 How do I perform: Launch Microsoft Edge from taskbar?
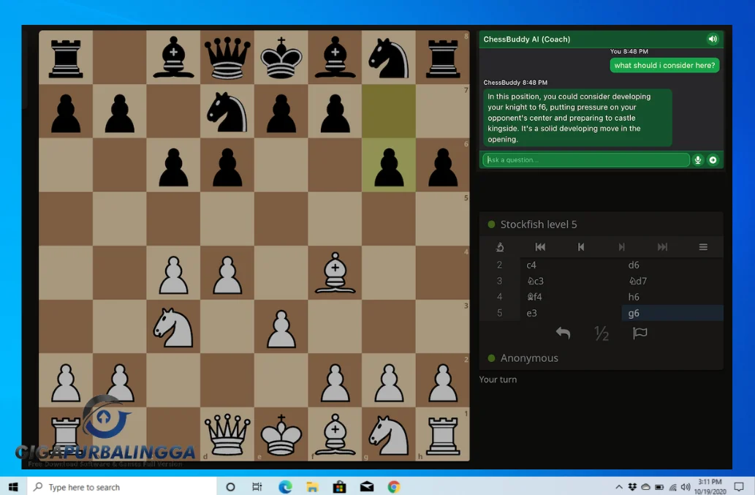[x=285, y=487]
